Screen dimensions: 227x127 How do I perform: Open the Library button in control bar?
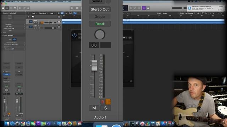tap(3, 8)
